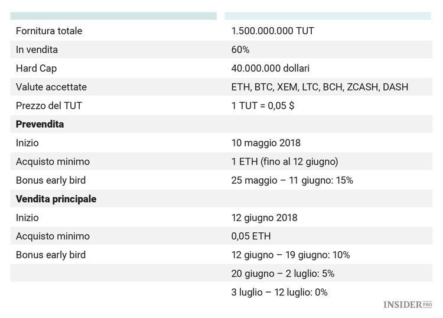Screen dimensions: 443x318
Task: Click the Prezzo del TUT label
Action: 48,106
